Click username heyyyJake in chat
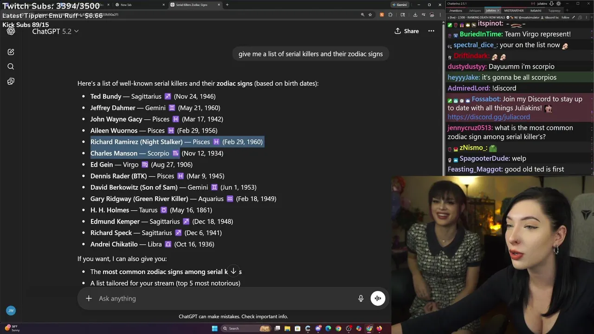The height and width of the screenshot is (334, 594). 464,77
